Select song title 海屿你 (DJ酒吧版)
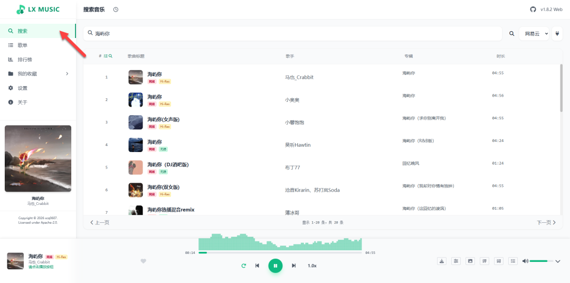Screen dimensions: 570x283 pyautogui.click(x=168, y=164)
